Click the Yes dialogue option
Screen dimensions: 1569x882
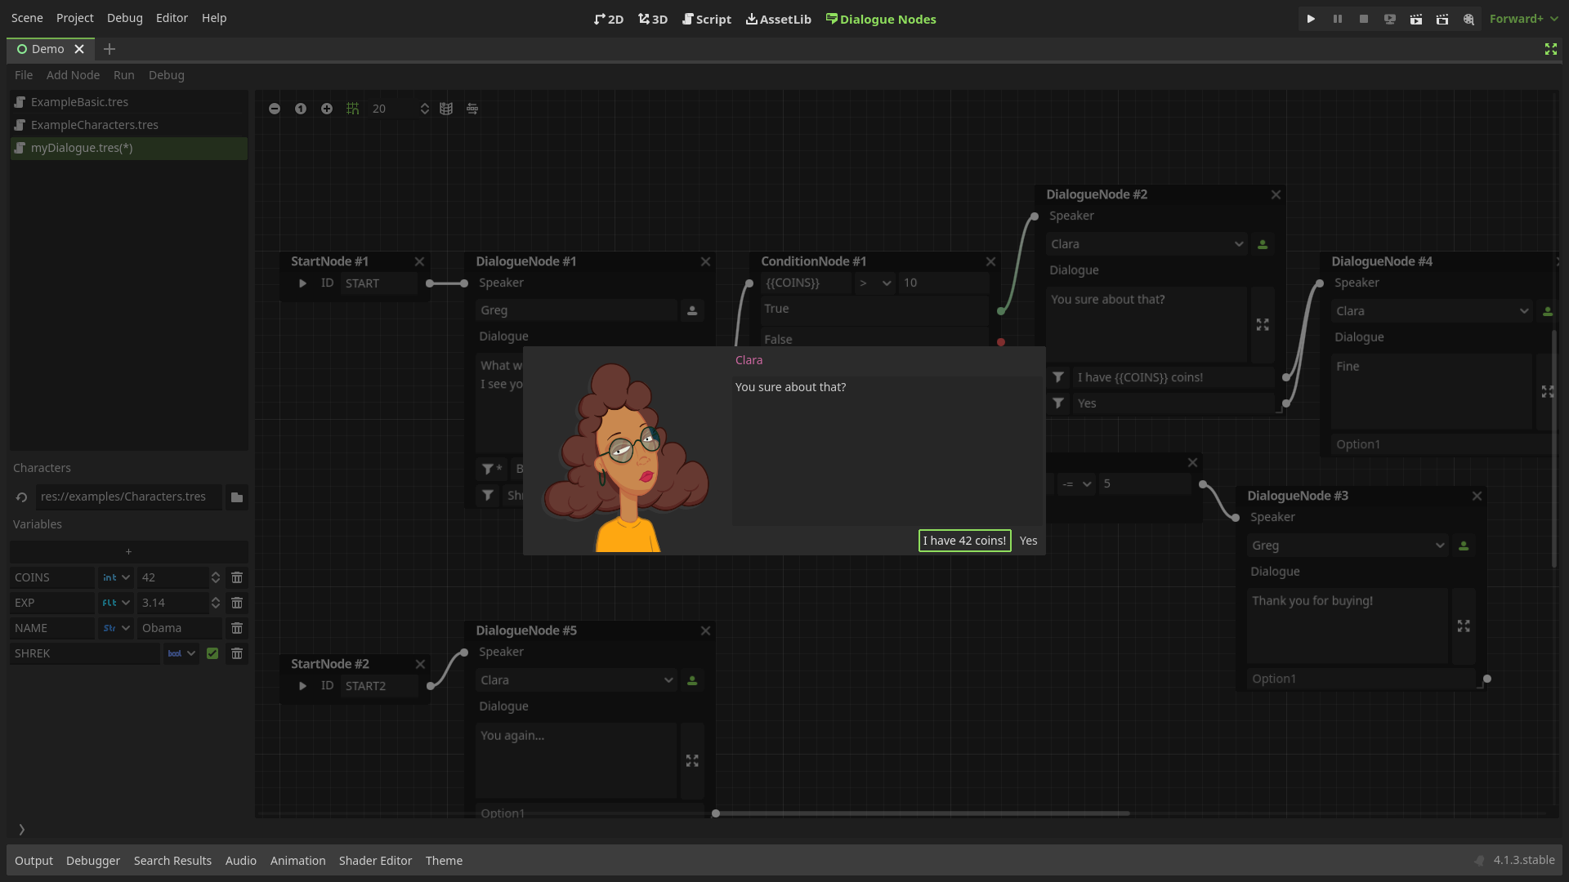click(1028, 541)
